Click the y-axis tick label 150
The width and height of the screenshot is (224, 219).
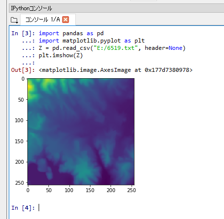coord(19,141)
